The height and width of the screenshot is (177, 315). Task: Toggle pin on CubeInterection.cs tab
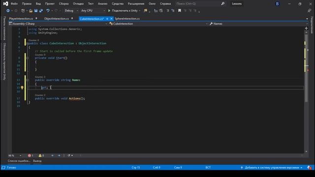tap(107, 19)
